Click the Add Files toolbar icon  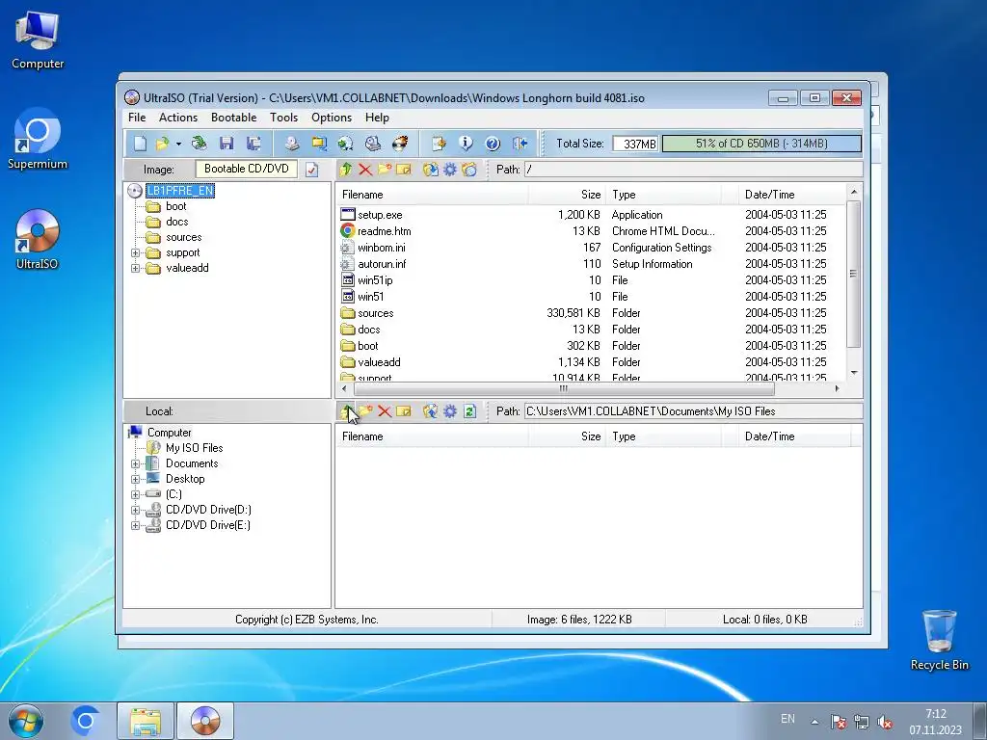click(439, 144)
